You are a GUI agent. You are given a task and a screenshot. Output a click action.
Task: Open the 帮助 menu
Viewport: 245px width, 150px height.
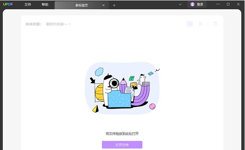coord(45,4)
